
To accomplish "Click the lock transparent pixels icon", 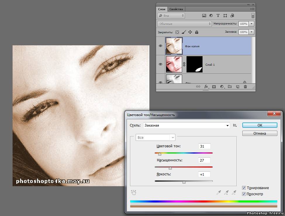I will point(177,32).
